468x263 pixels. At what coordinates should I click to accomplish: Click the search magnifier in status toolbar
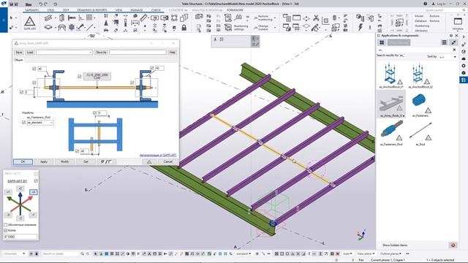(82, 254)
